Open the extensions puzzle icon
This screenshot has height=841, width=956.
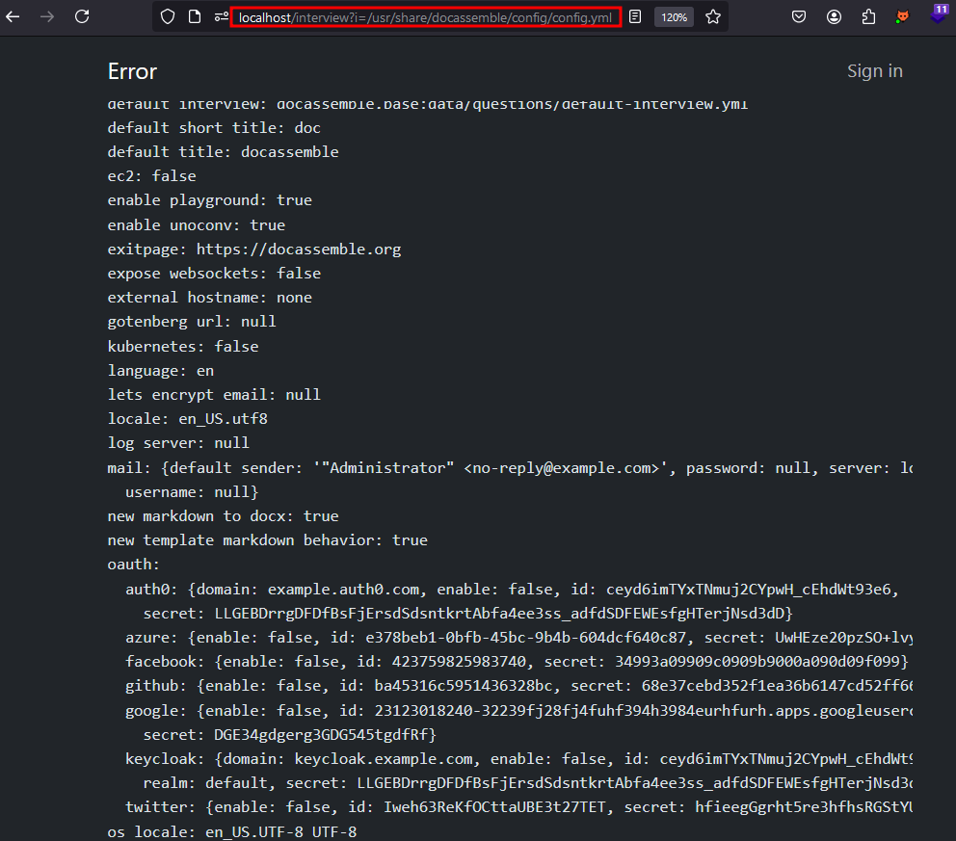click(x=868, y=17)
